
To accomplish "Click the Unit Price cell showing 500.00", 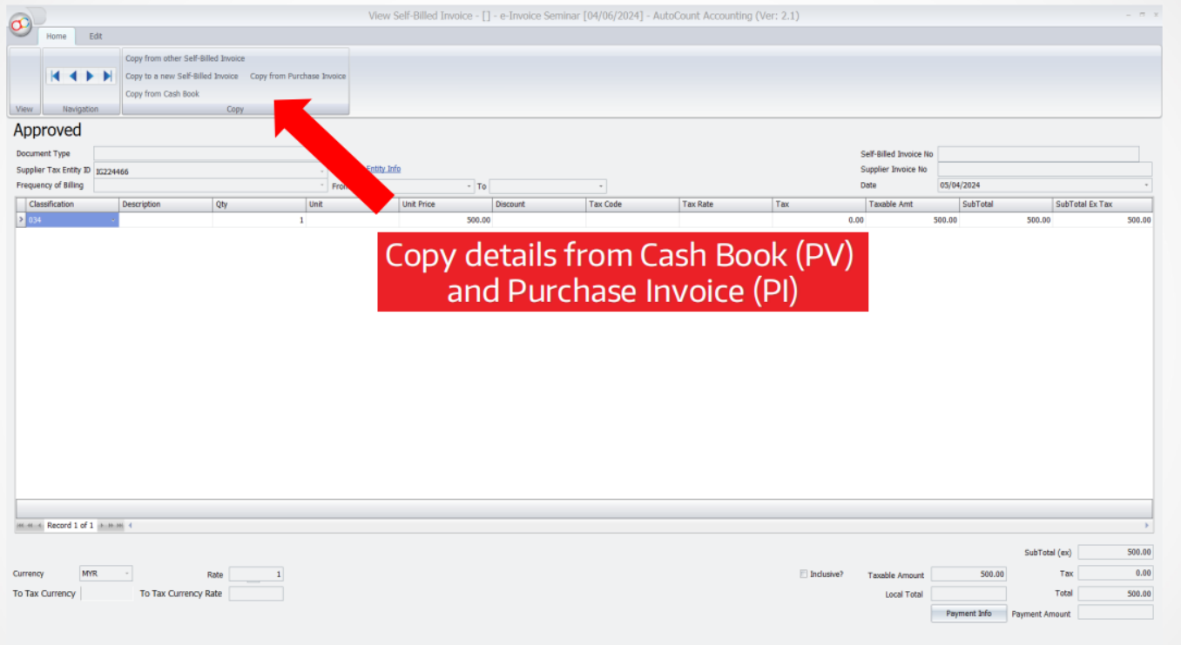I will point(446,220).
